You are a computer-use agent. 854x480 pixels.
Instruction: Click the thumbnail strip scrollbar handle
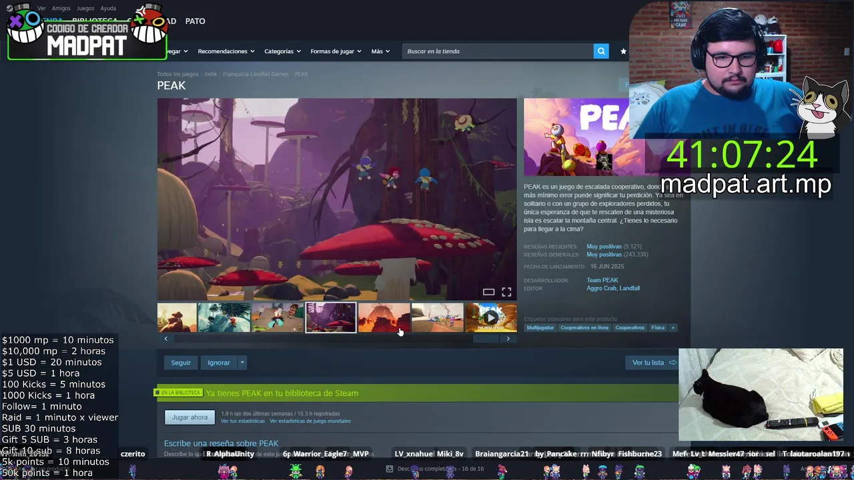[486, 339]
